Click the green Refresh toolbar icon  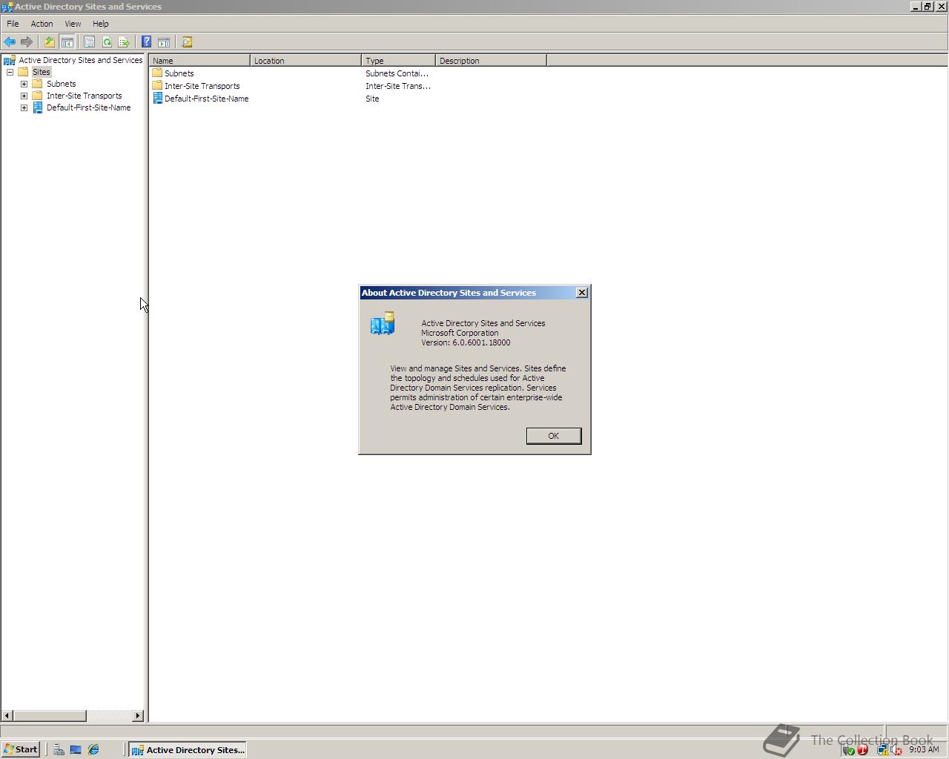click(107, 42)
